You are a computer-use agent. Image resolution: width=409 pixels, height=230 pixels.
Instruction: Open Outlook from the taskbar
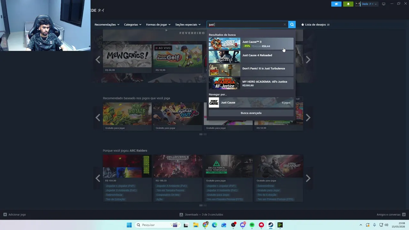tap(224, 225)
